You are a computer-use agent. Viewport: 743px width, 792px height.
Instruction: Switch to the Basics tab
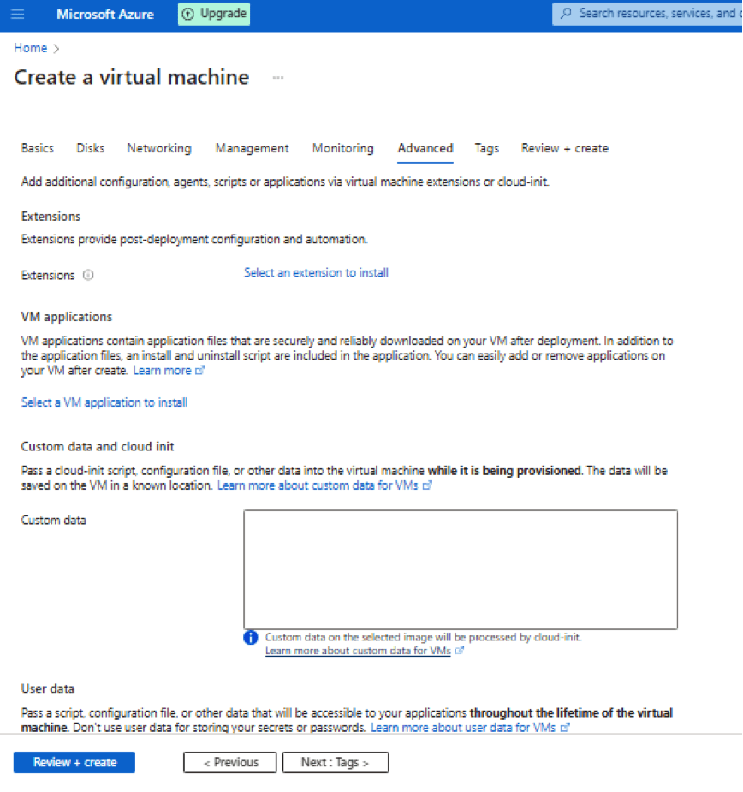(37, 148)
